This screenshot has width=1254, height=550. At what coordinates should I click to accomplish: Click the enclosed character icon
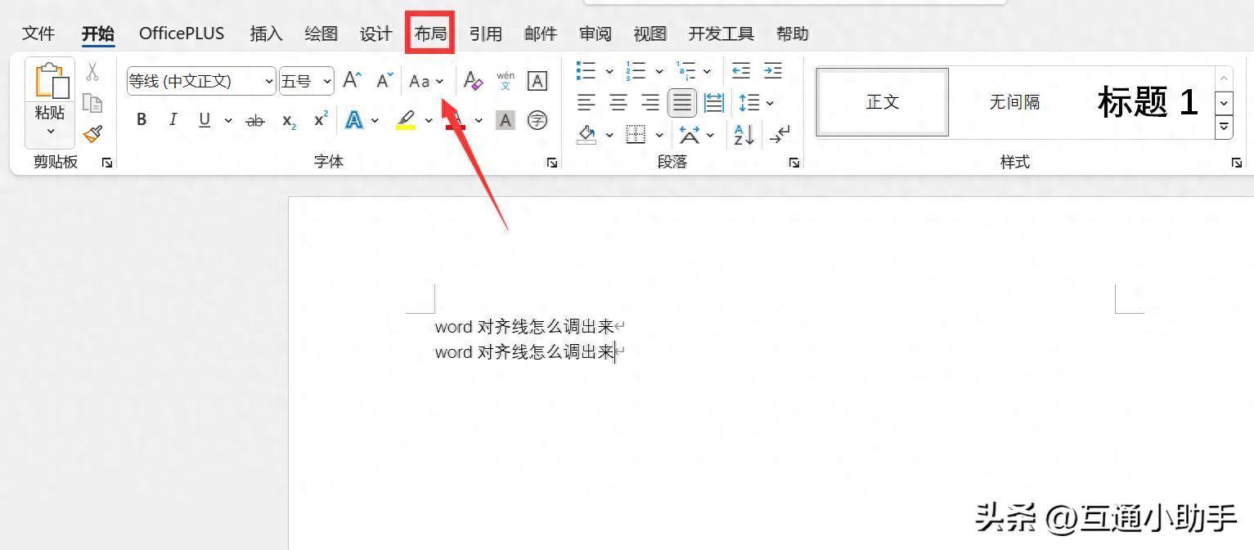coord(537,120)
